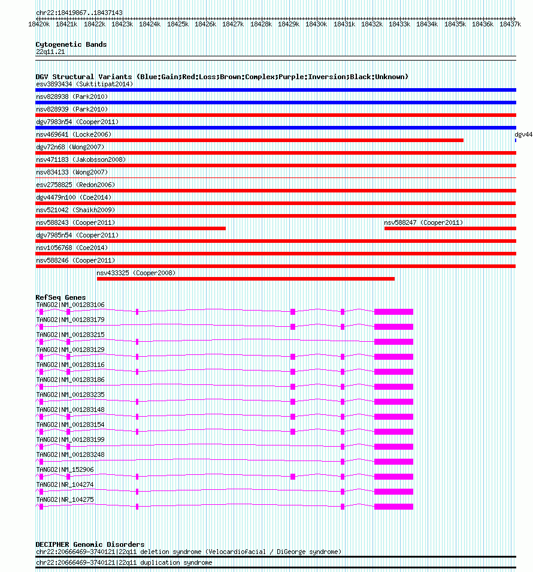The width and height of the screenshot is (533, 572).
Task: Click the 18425k ruler position label
Action: 178,24
